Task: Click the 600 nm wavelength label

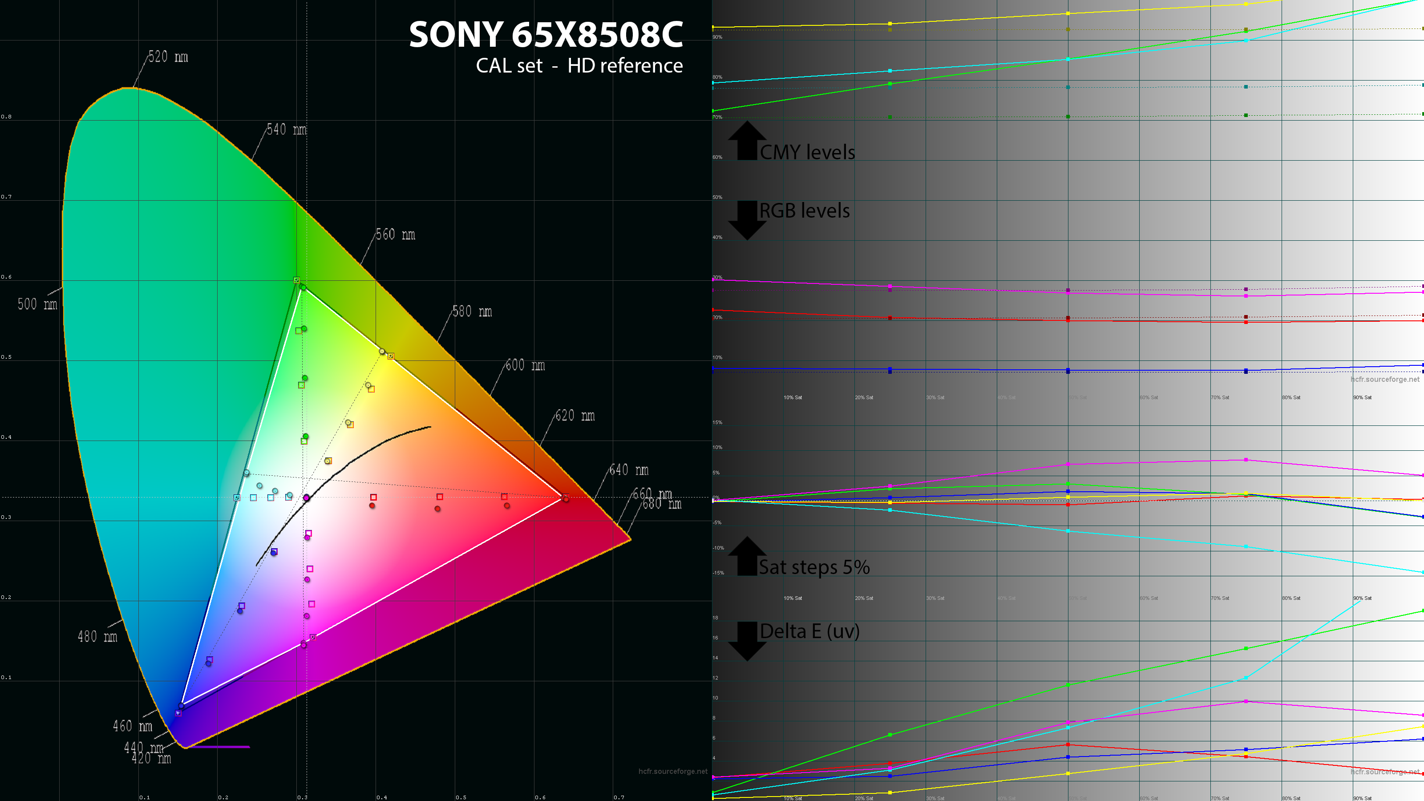Action: 525,365
